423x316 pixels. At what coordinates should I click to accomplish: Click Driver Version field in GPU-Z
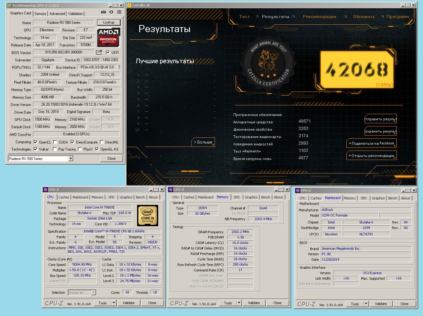pyautogui.click(x=76, y=104)
